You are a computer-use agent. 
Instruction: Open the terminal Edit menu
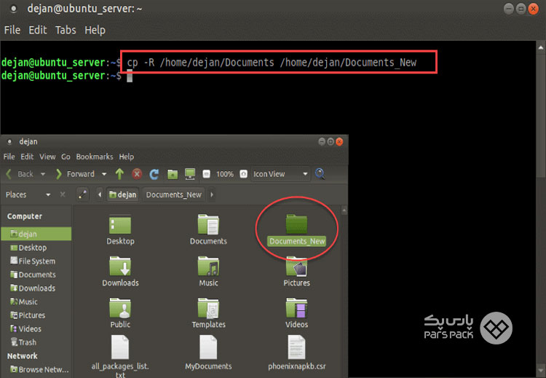(38, 30)
